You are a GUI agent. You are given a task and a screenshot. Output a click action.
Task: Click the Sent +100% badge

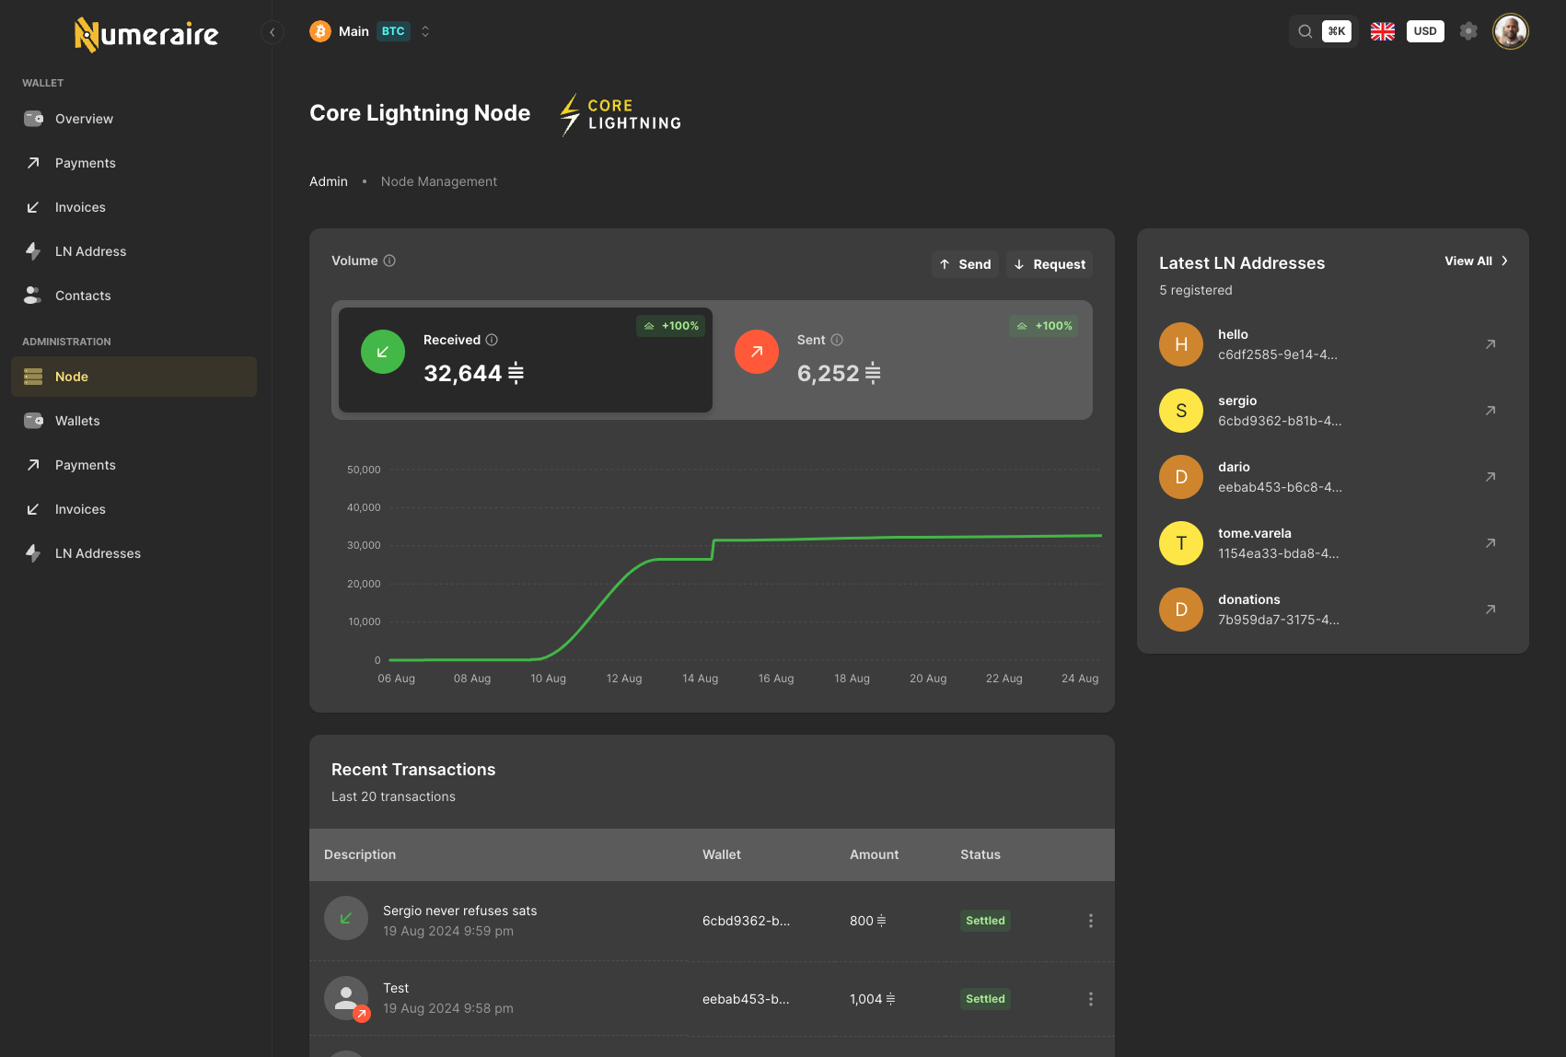(x=1044, y=326)
